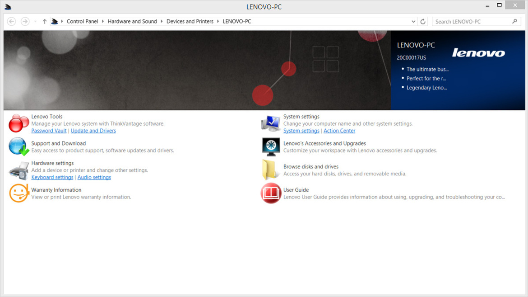Image resolution: width=528 pixels, height=297 pixels.
Task: Navigate to Control Panel breadcrumb
Action: tap(82, 21)
